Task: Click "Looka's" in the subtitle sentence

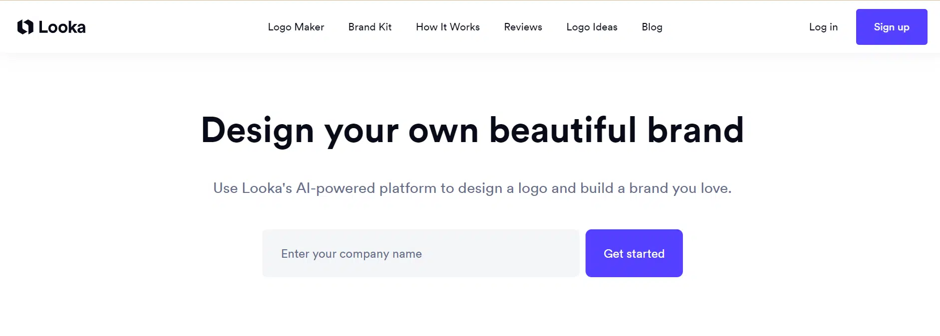Action: (x=267, y=188)
